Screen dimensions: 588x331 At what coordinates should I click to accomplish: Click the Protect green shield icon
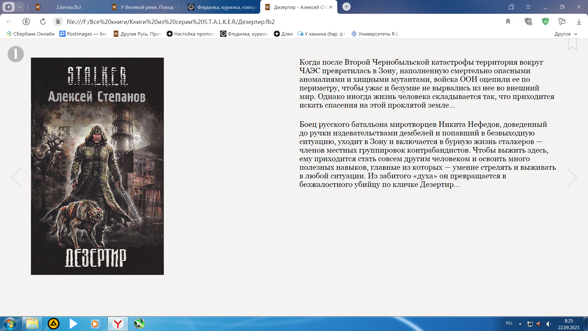click(545, 21)
